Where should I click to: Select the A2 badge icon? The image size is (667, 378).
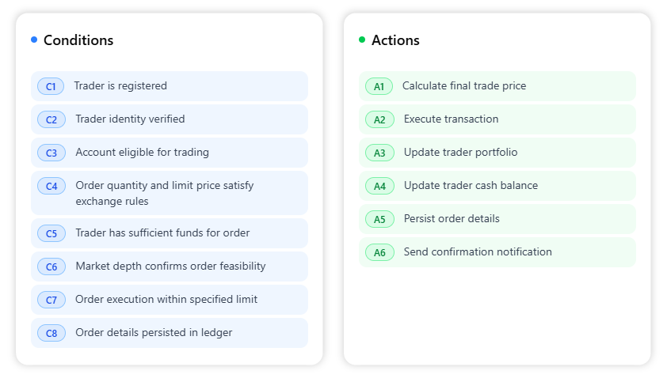379,119
